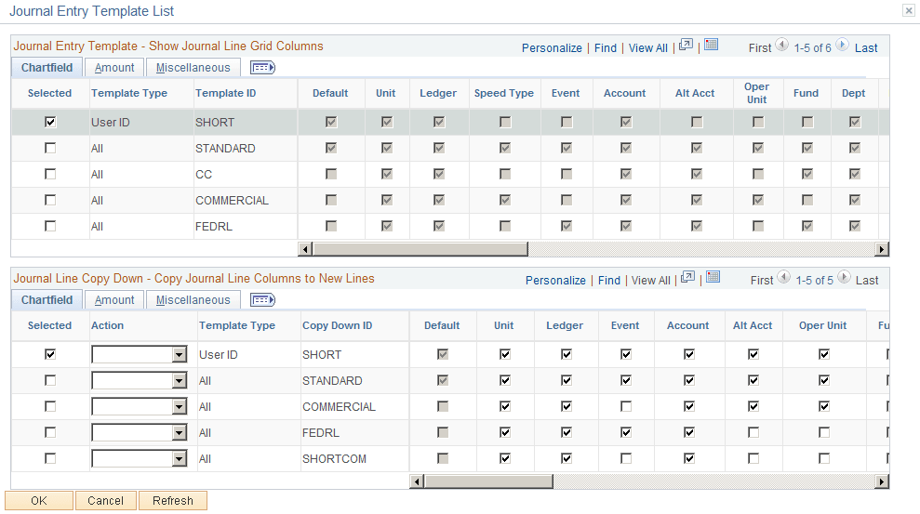Show previous rows in Copy Down grid
This screenshot has height=514, width=920.
point(784,277)
